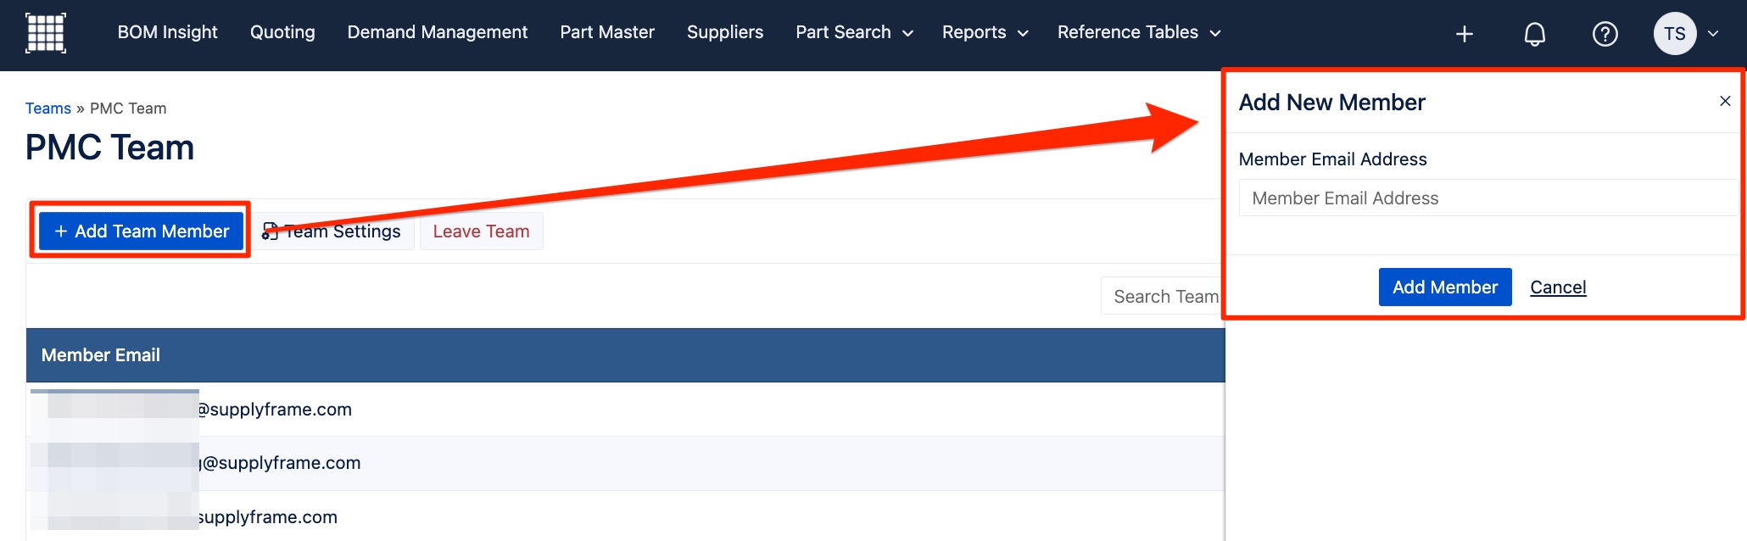Image resolution: width=1747 pixels, height=541 pixels.
Task: Go to the Quoting section
Action: [282, 32]
